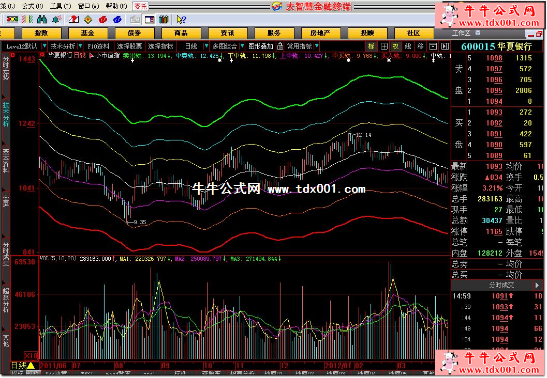Click the padlock icon on chart toolbar

click(x=280, y=46)
